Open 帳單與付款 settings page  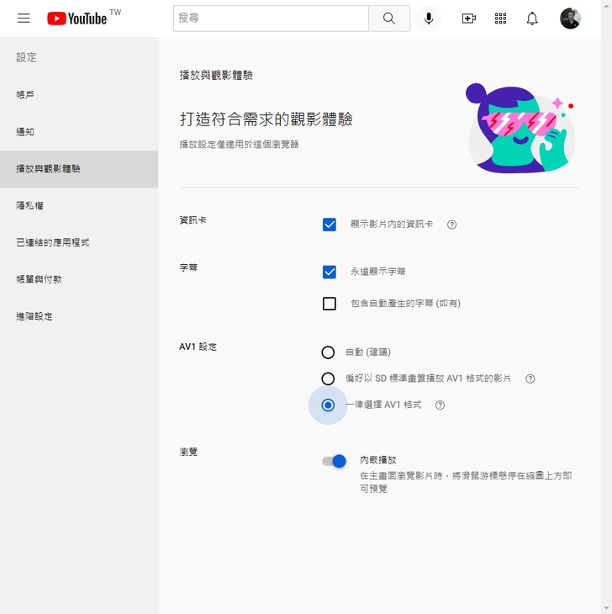79,279
